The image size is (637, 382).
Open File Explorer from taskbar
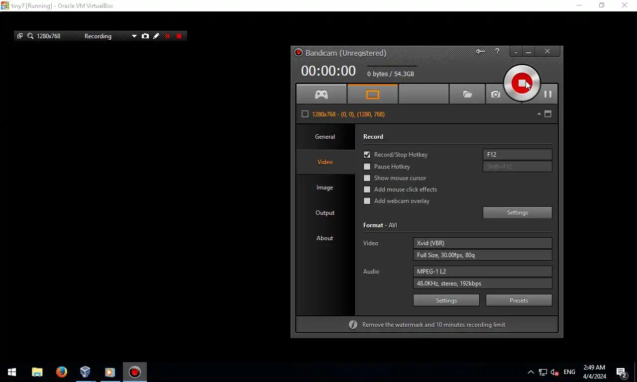pos(37,372)
